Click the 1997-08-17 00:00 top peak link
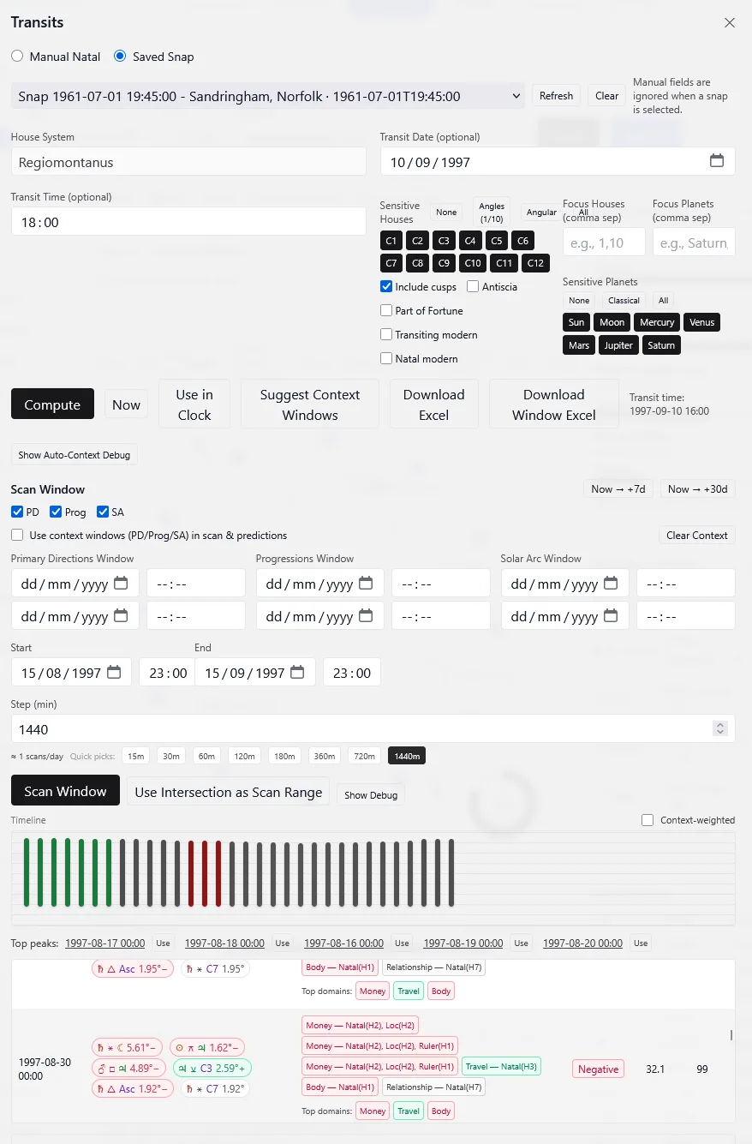This screenshot has width=752, height=1144. (104, 943)
